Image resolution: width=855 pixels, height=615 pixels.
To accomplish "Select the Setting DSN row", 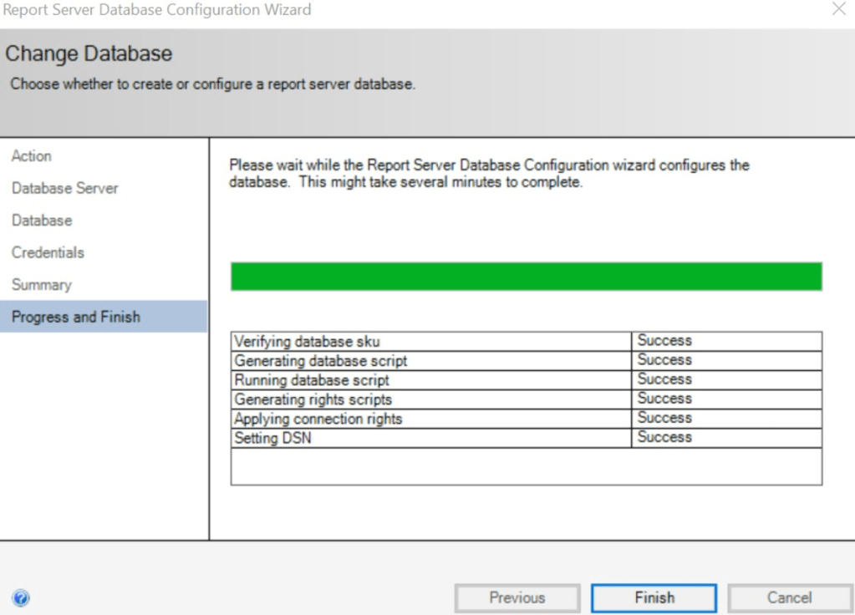I will click(272, 438).
